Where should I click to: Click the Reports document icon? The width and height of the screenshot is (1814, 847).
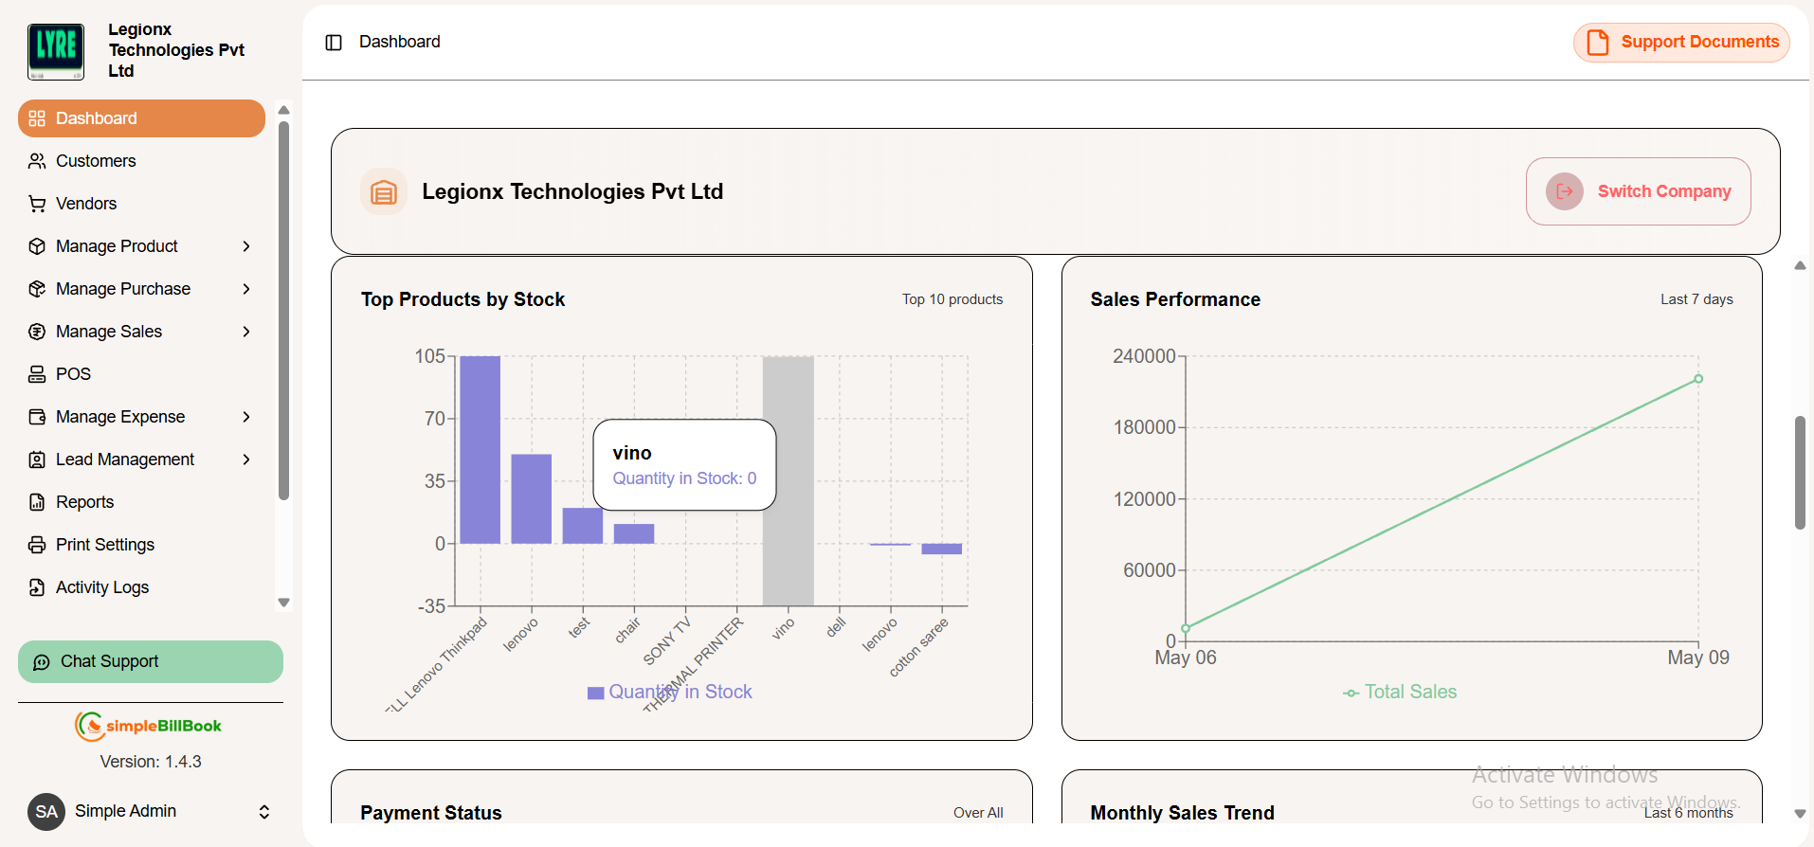coord(37,502)
